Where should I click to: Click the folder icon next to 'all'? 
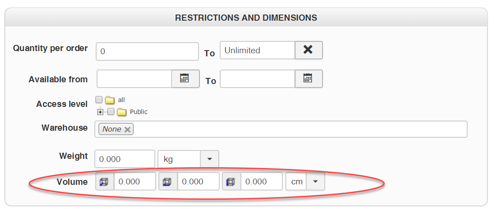coord(109,100)
